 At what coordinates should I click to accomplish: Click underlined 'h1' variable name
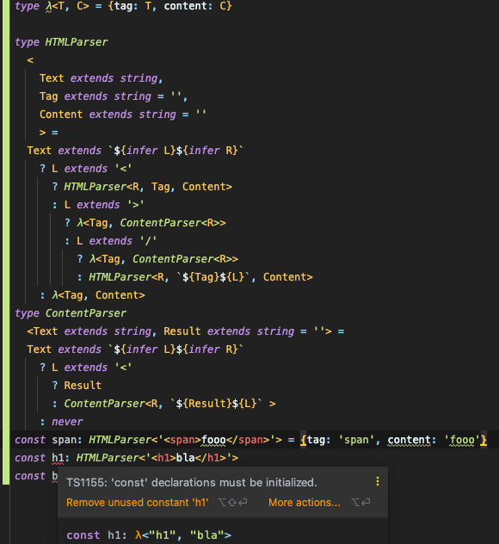tap(58, 458)
